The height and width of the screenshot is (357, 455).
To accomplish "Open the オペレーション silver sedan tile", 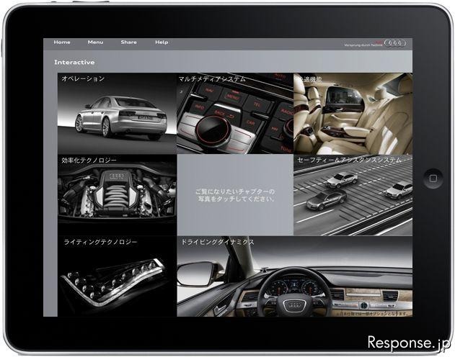I will point(117,115).
